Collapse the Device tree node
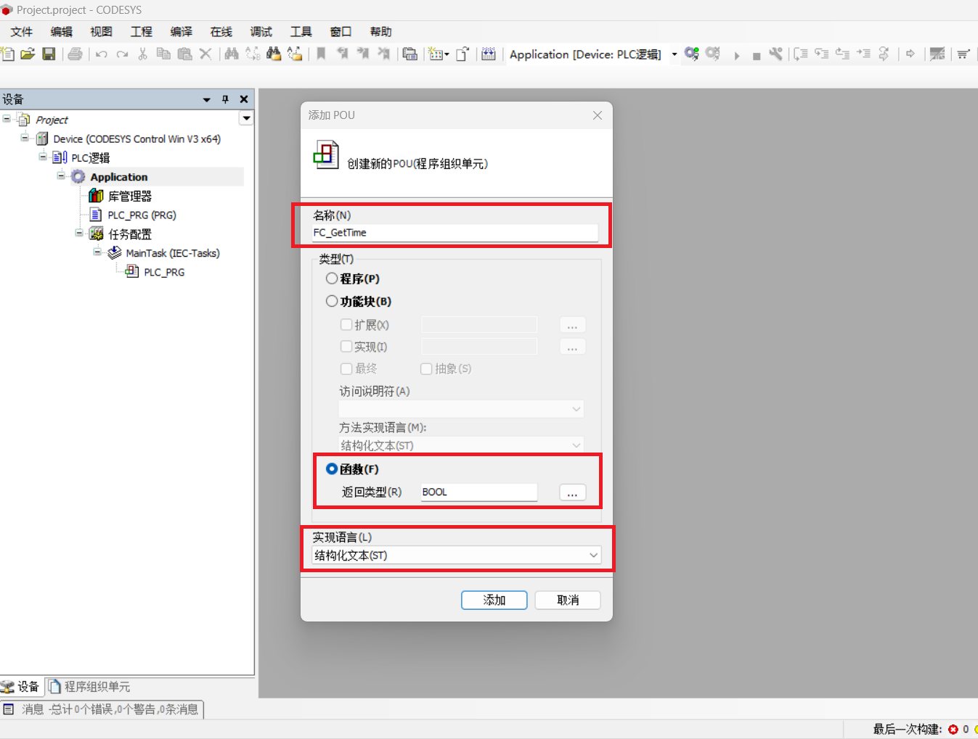This screenshot has height=739, width=978. [25, 138]
